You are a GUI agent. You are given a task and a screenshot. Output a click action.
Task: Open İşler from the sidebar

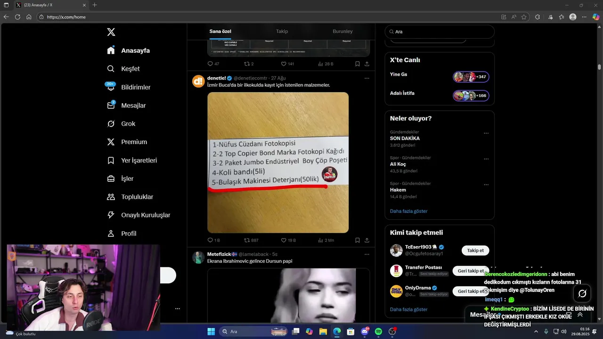point(120,178)
